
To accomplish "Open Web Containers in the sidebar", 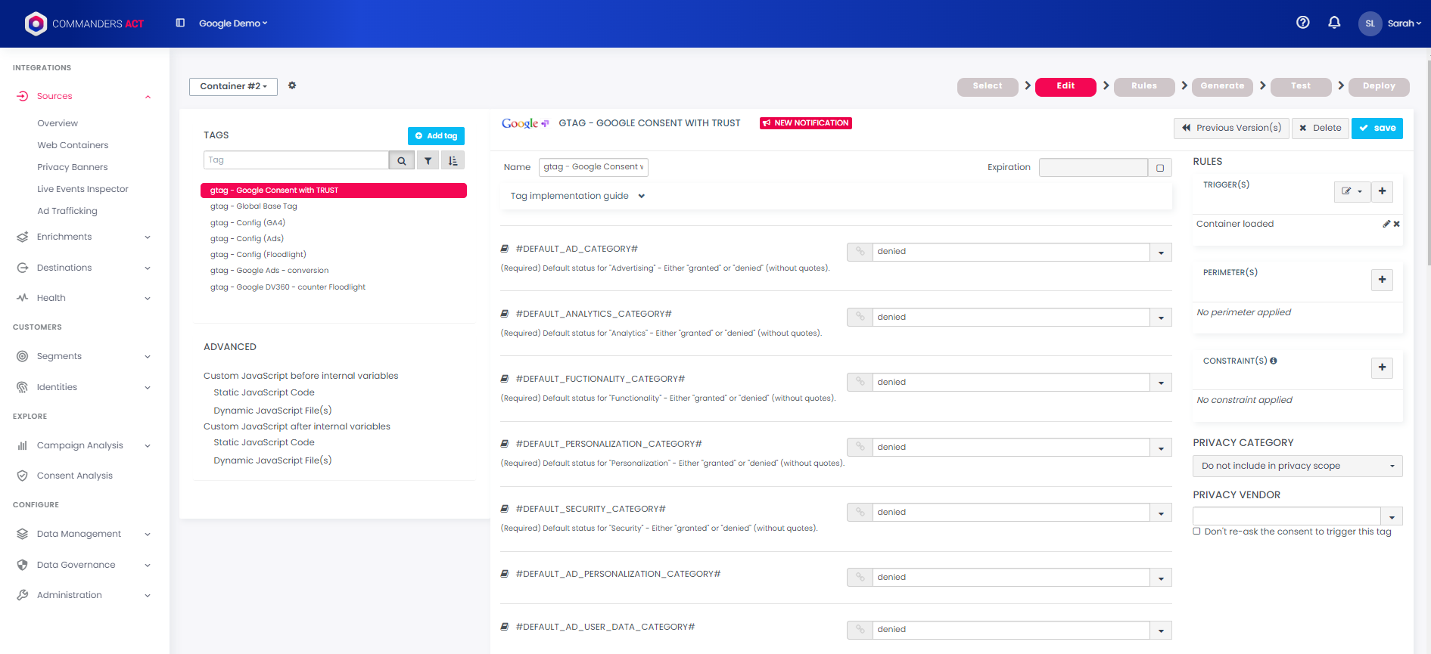I will (x=73, y=145).
